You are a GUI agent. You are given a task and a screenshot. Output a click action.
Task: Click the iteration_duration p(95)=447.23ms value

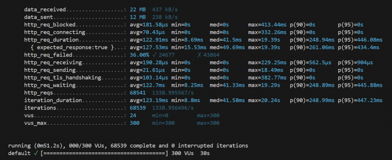pyautogui.click(x=360, y=100)
